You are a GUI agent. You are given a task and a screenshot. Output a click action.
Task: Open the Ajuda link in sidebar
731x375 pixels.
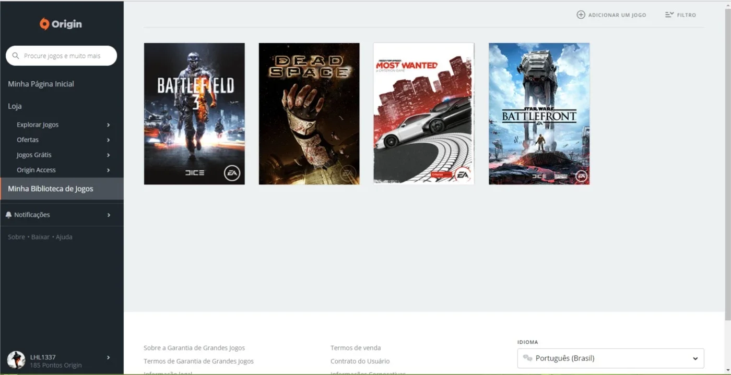pos(64,237)
